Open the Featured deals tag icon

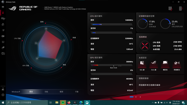(x=3, y=48)
